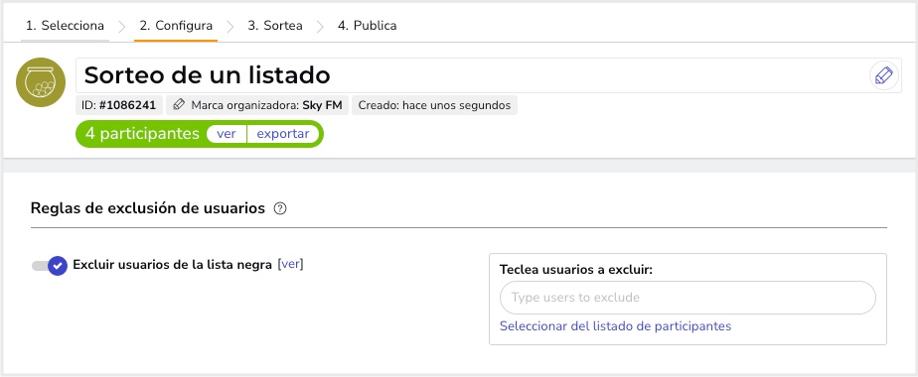Screen dimensions: 918x377
Task: Click the giveaway jar avatar icon
Action: [x=41, y=82]
